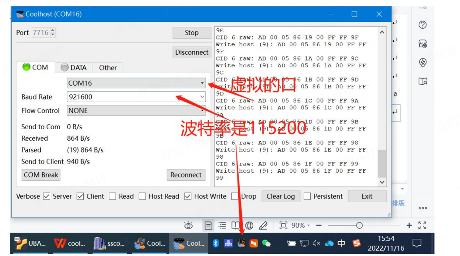The image size is (460, 256).
Task: Click the fit-page zoom icon
Action: [x=283, y=226]
